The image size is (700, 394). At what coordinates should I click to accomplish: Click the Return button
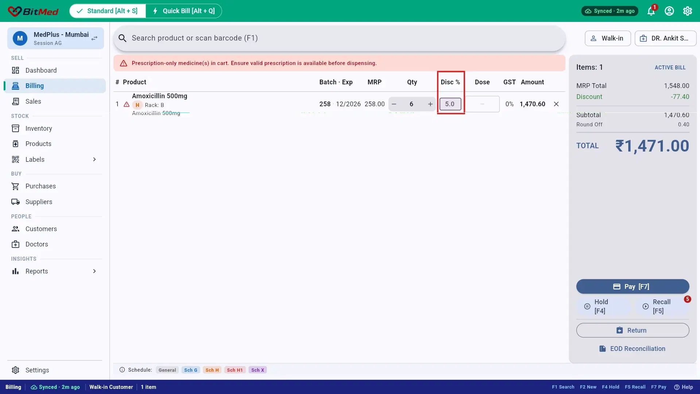click(633, 330)
